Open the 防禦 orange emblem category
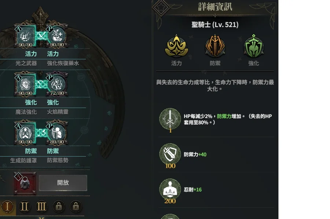Screen dimensions: 330x219 pos(215,46)
